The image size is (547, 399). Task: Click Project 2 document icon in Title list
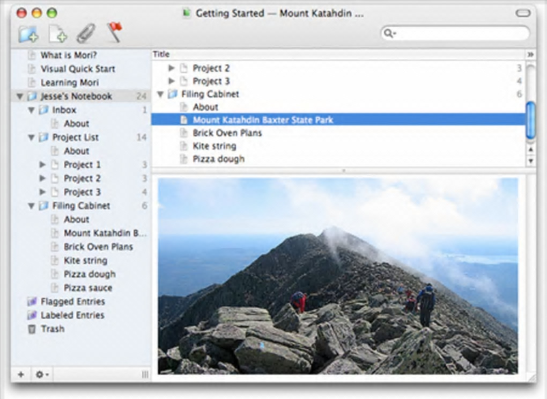183,68
